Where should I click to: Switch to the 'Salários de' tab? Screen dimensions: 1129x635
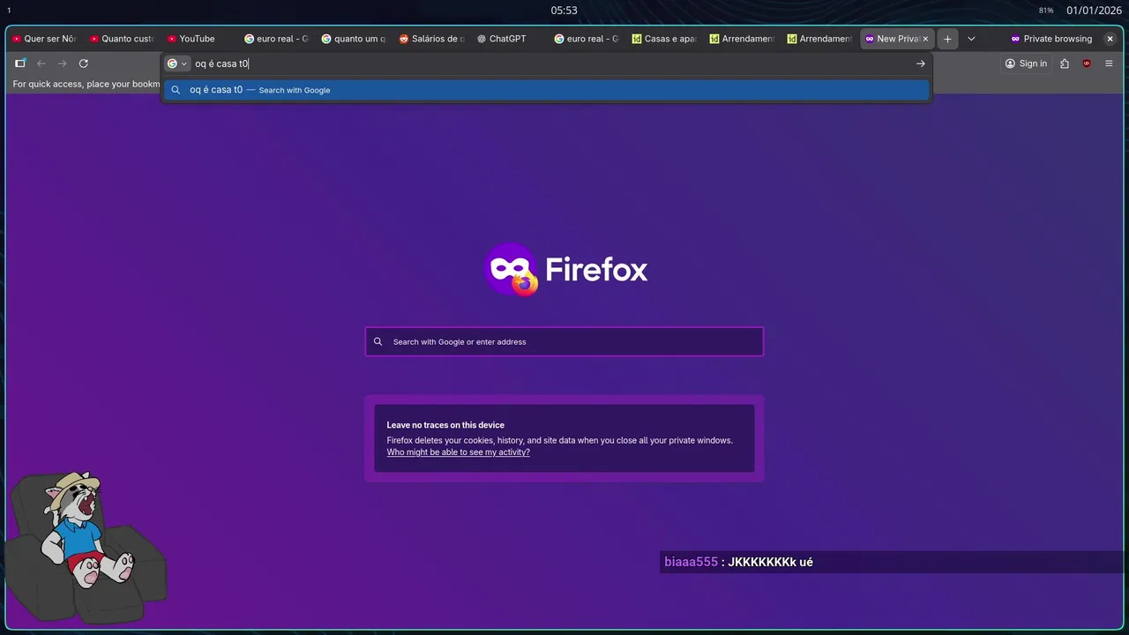tap(433, 39)
